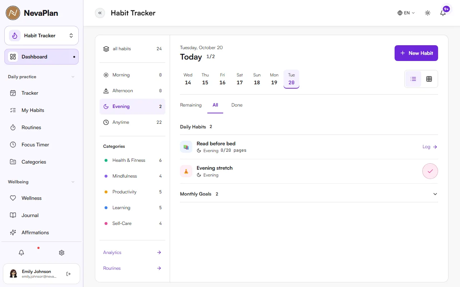Click the logout icon beside Emily Johnson
This screenshot has width=460, height=287.
coord(69,274)
